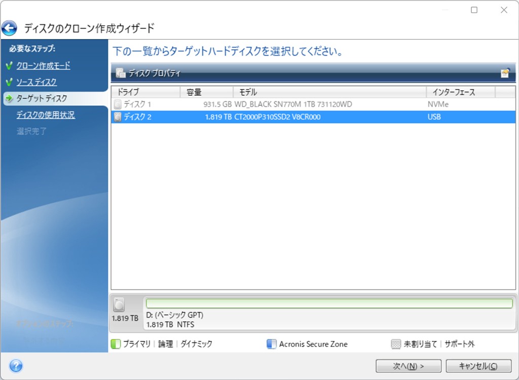Image resolution: width=519 pixels, height=380 pixels.
Task: Maximize the wizard window
Action: [x=474, y=10]
